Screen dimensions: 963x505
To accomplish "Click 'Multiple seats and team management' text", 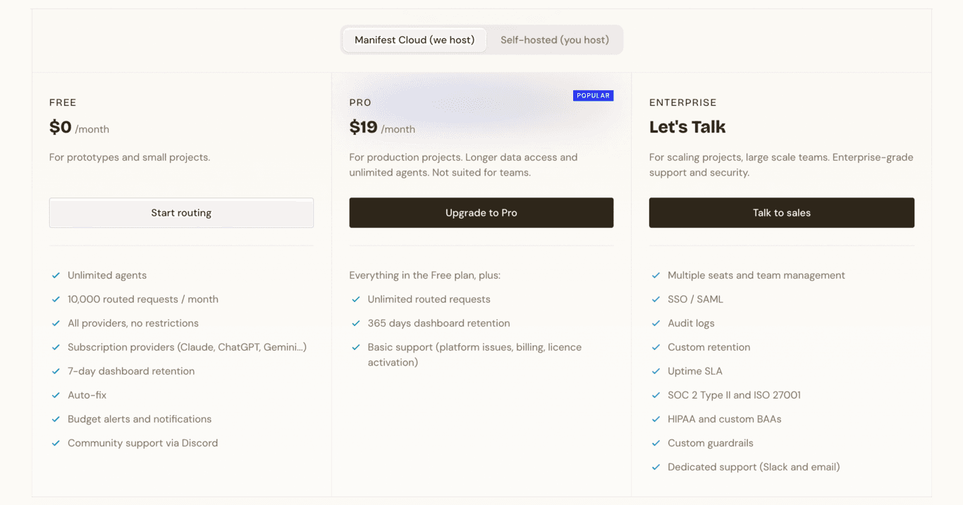I will coord(756,276).
